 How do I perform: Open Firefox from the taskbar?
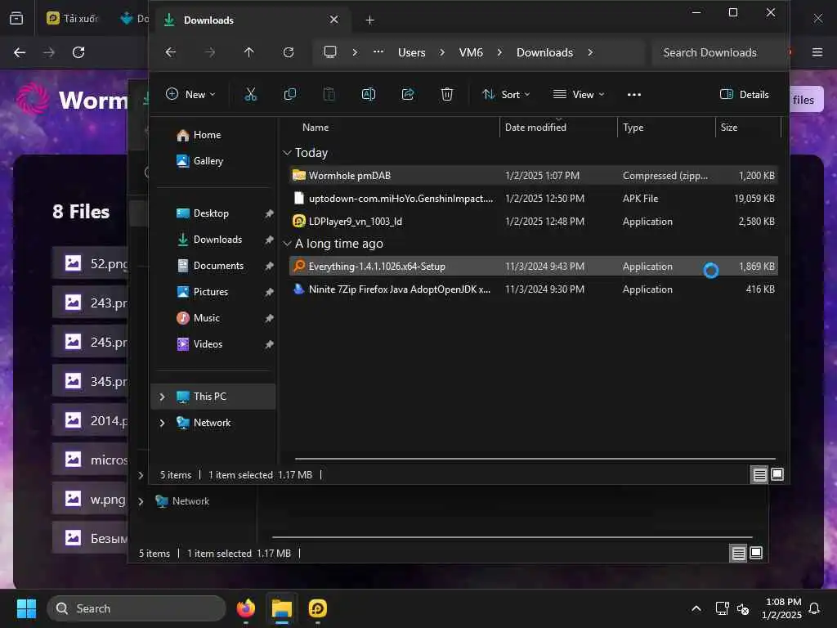click(246, 608)
